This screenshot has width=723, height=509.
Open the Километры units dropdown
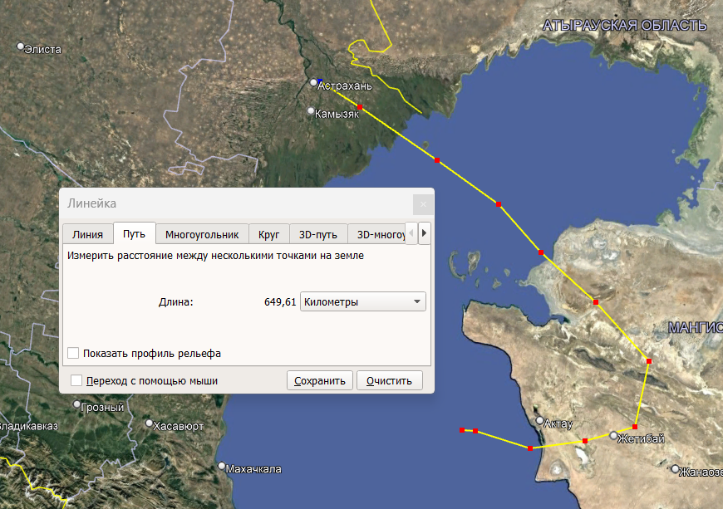click(x=363, y=301)
